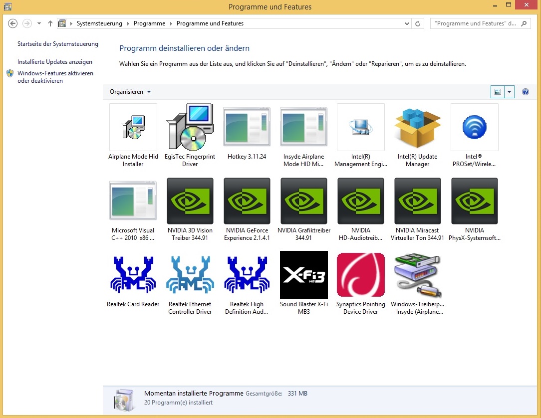Select NVIDIA 3D Vision Treiber 344.91 icon
541x418 pixels.
tap(190, 201)
